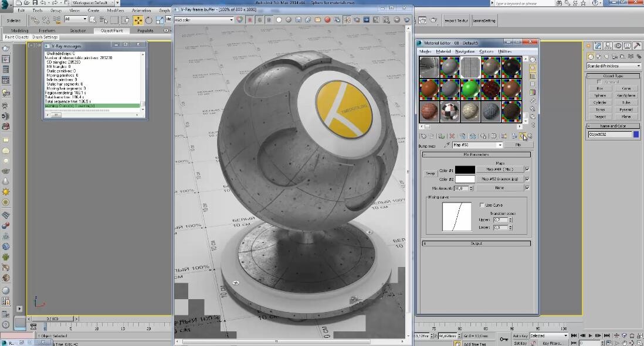Viewport: 644px width, 346px height.
Task: Click the bump map eyedropper pick icon
Action: coord(447,145)
